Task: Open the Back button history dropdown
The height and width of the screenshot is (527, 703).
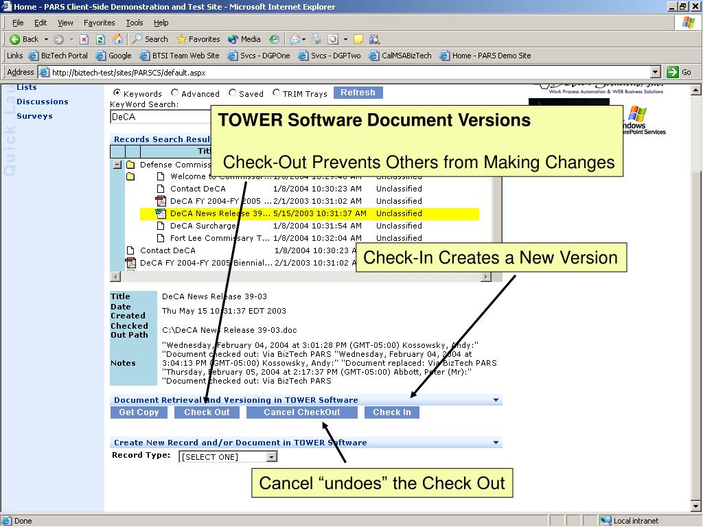Action: coord(46,39)
